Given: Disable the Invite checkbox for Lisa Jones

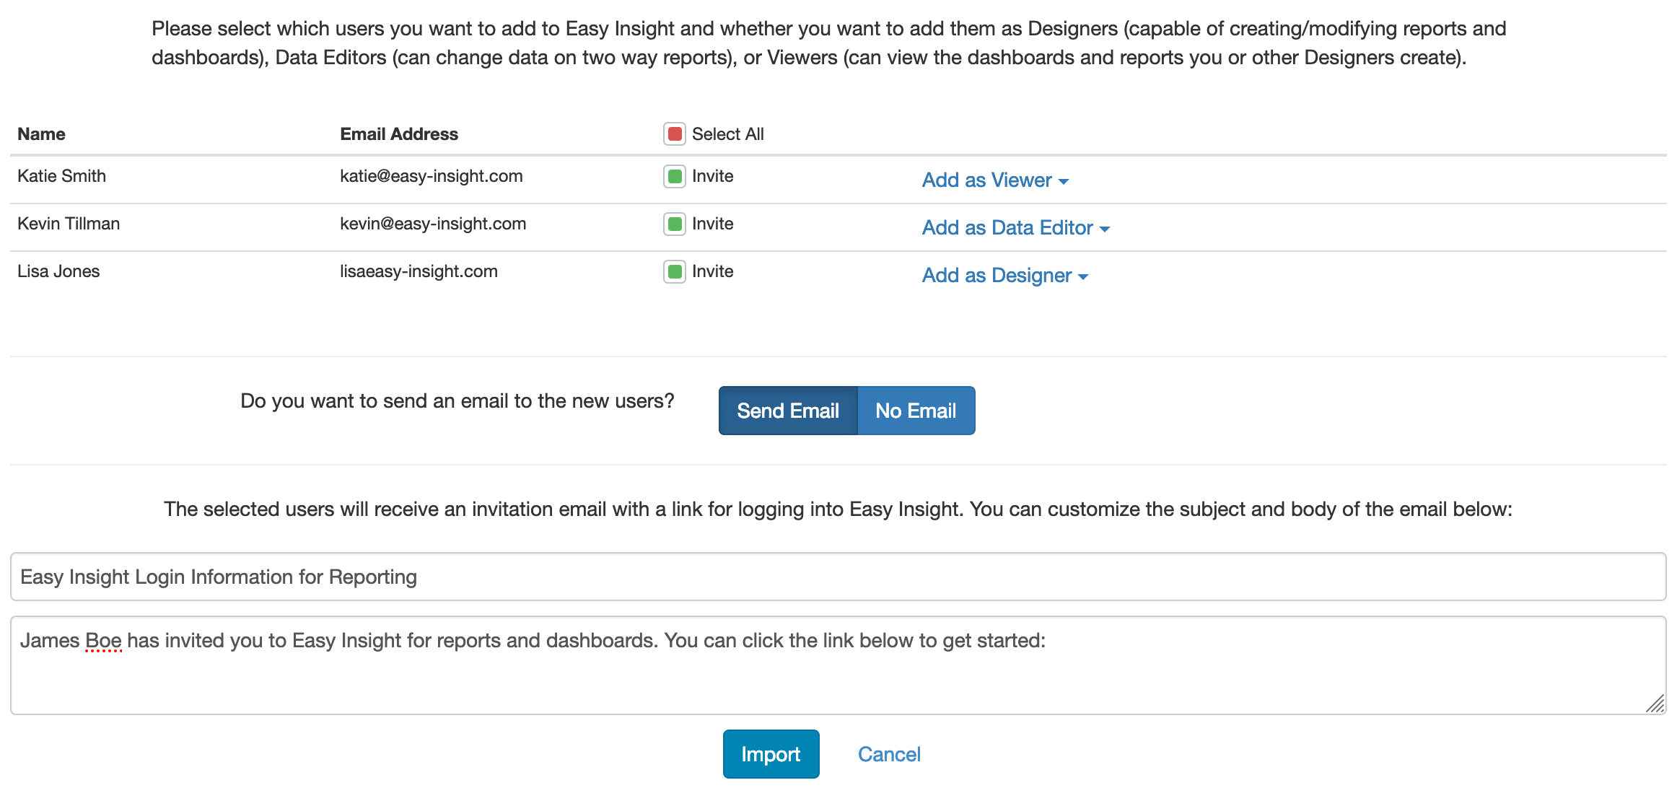Looking at the screenshot, I should pos(673,271).
